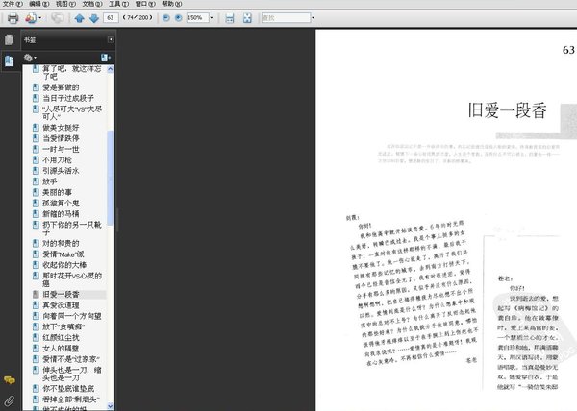
Task: Open bookmark 做美女挺好
Action: 61,128
